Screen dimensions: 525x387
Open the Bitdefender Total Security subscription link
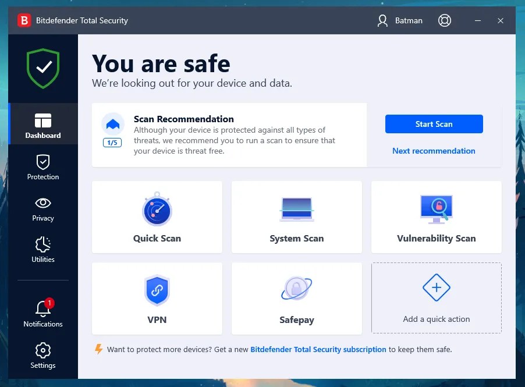pyautogui.click(x=317, y=349)
